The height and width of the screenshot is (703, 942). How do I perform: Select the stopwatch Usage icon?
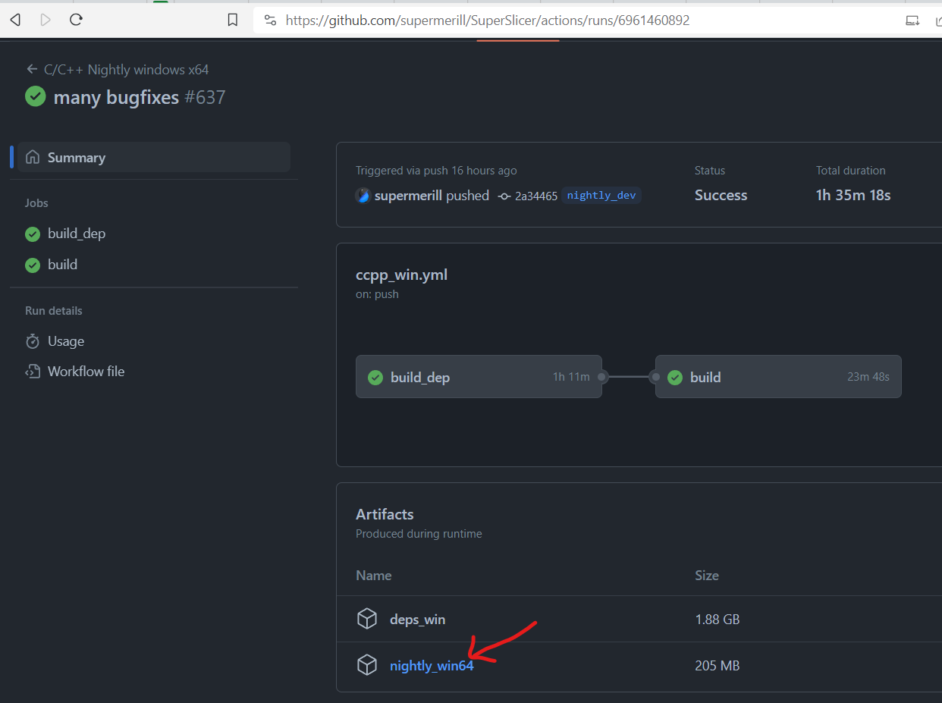click(33, 341)
